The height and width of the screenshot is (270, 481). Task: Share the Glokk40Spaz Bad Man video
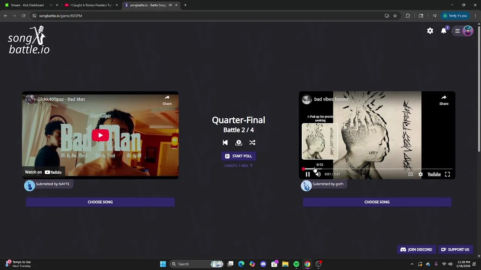(x=167, y=100)
